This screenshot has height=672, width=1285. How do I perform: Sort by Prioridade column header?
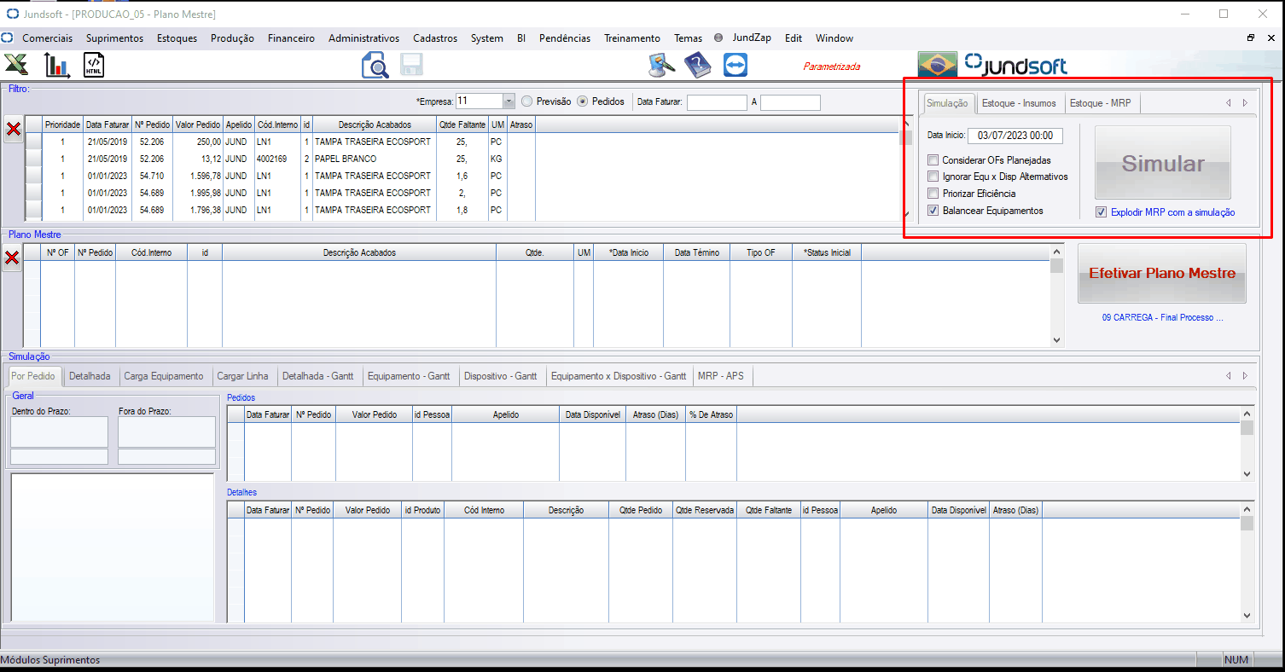(62, 125)
